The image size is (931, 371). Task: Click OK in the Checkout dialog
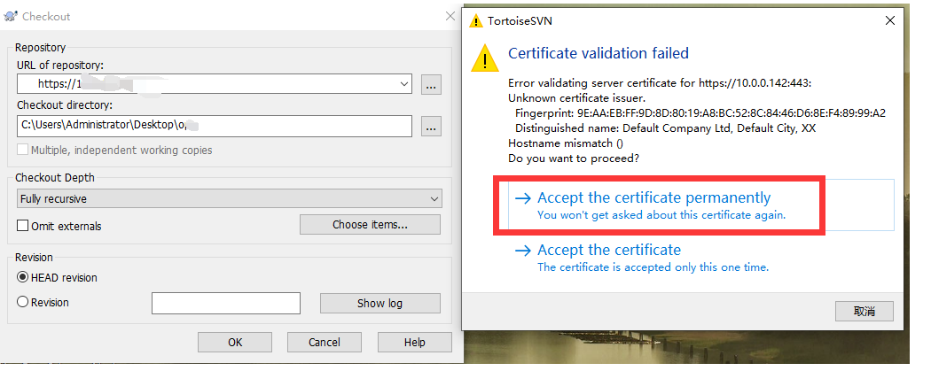click(x=235, y=342)
